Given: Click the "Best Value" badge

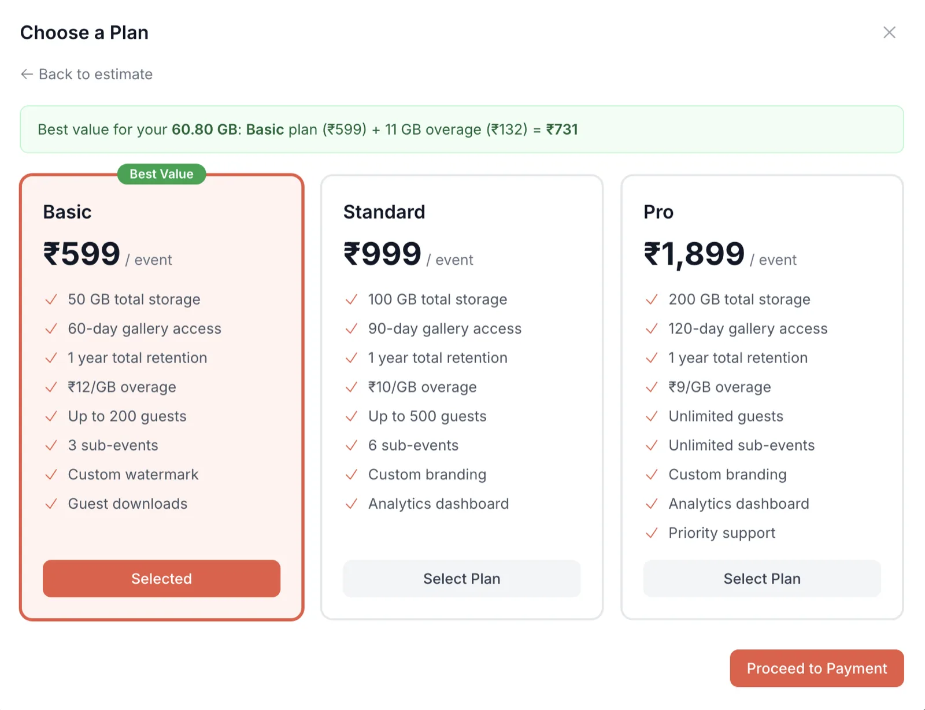Looking at the screenshot, I should [x=161, y=174].
